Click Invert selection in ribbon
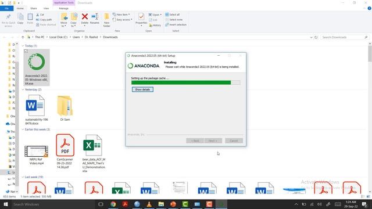The image size is (372, 209). 176,24
